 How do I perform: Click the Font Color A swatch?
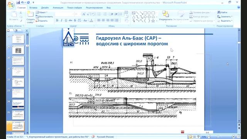tap(91, 20)
